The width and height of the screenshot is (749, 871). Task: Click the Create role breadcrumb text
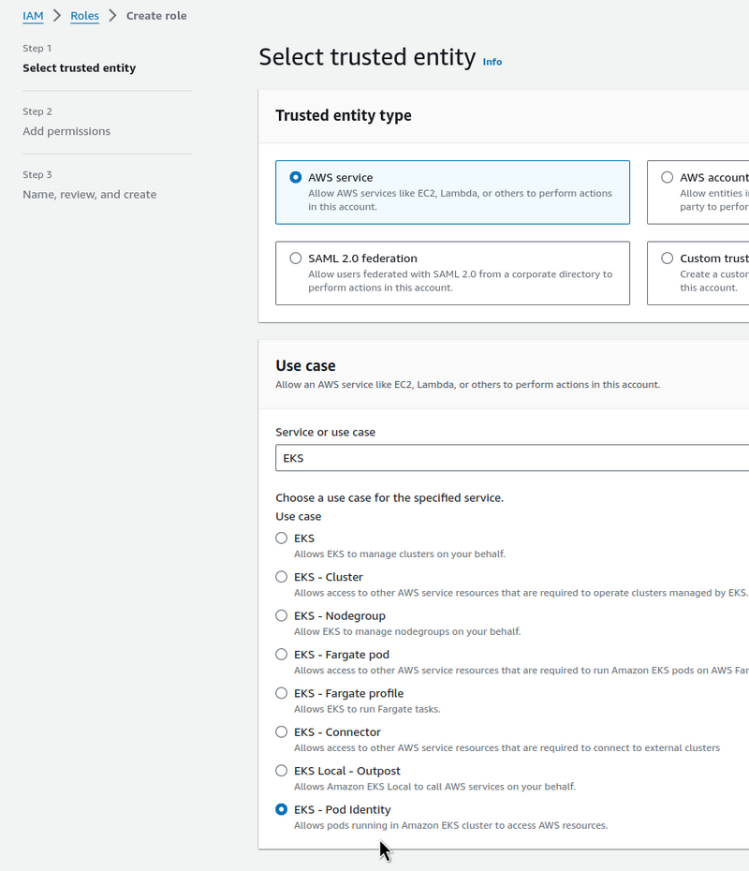point(156,16)
